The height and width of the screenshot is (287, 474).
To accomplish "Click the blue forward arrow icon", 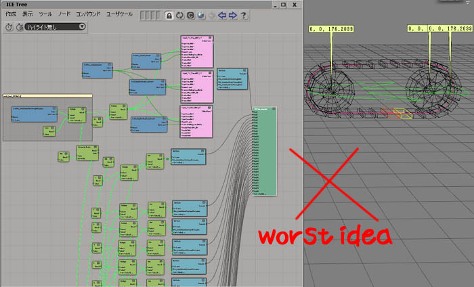I will click(x=232, y=15).
